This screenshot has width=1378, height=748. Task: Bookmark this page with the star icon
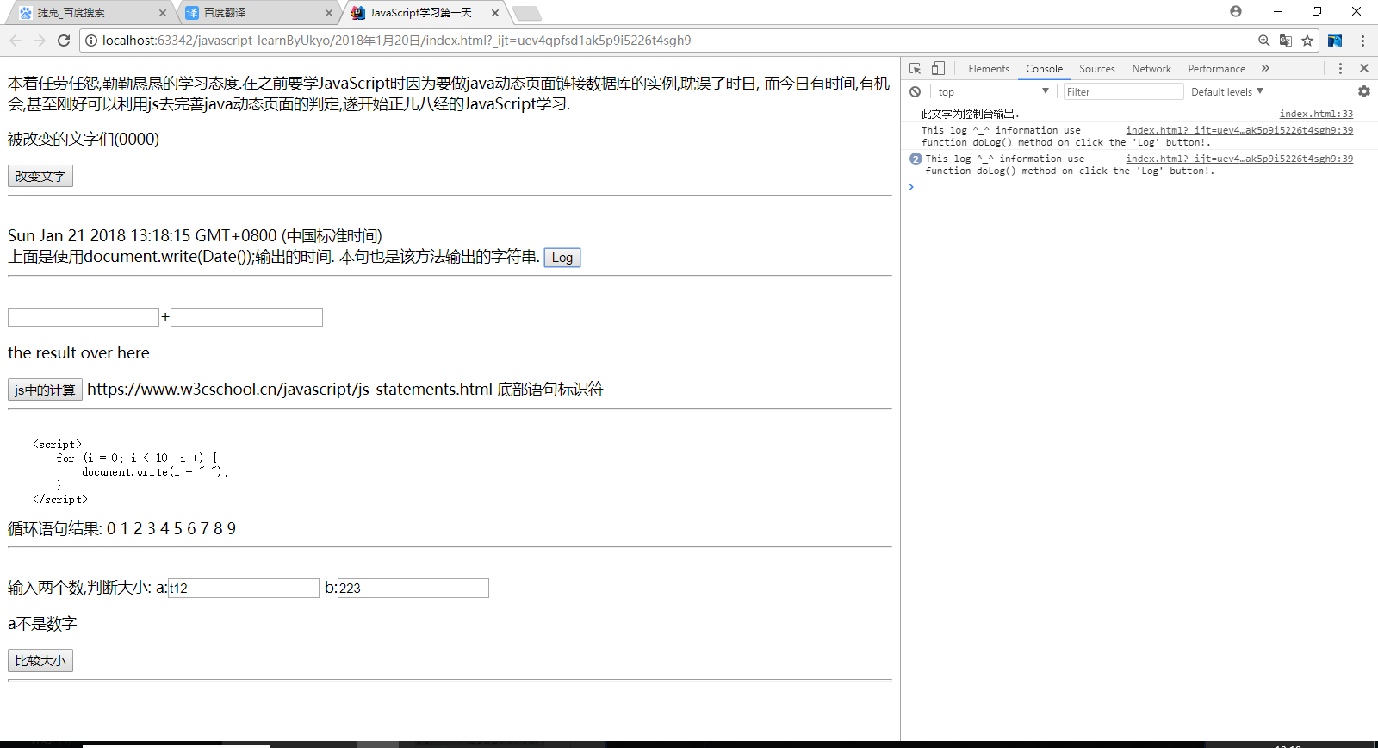pyautogui.click(x=1307, y=41)
